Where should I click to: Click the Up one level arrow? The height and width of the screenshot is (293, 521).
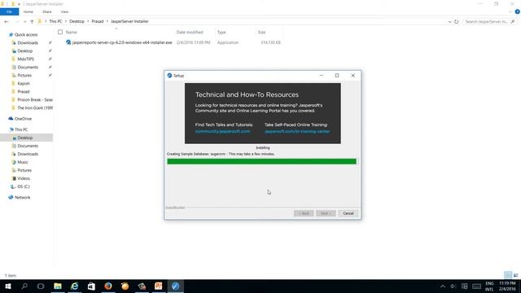click(32, 22)
